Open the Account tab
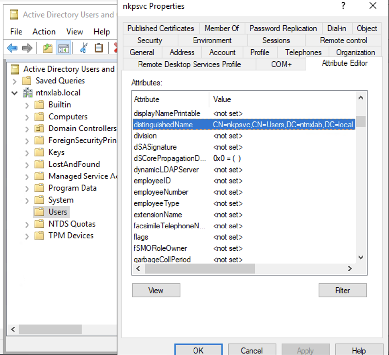389x355 pixels. click(x=222, y=52)
